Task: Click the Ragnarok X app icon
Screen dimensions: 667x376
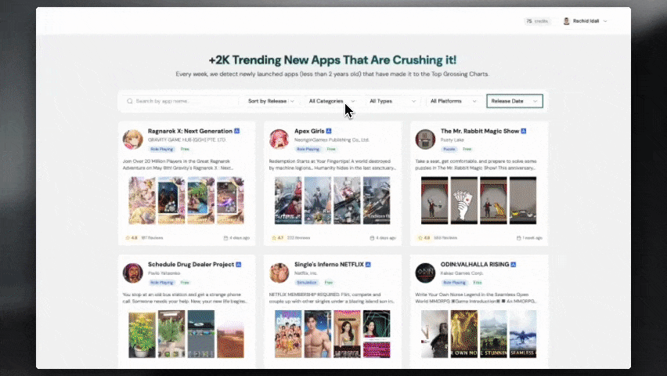Action: click(133, 139)
